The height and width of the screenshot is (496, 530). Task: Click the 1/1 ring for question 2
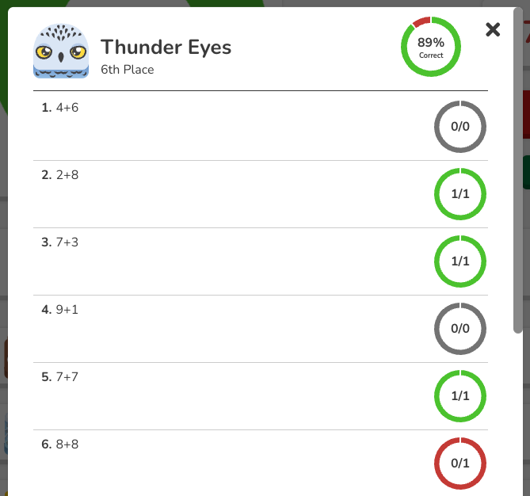coord(460,194)
